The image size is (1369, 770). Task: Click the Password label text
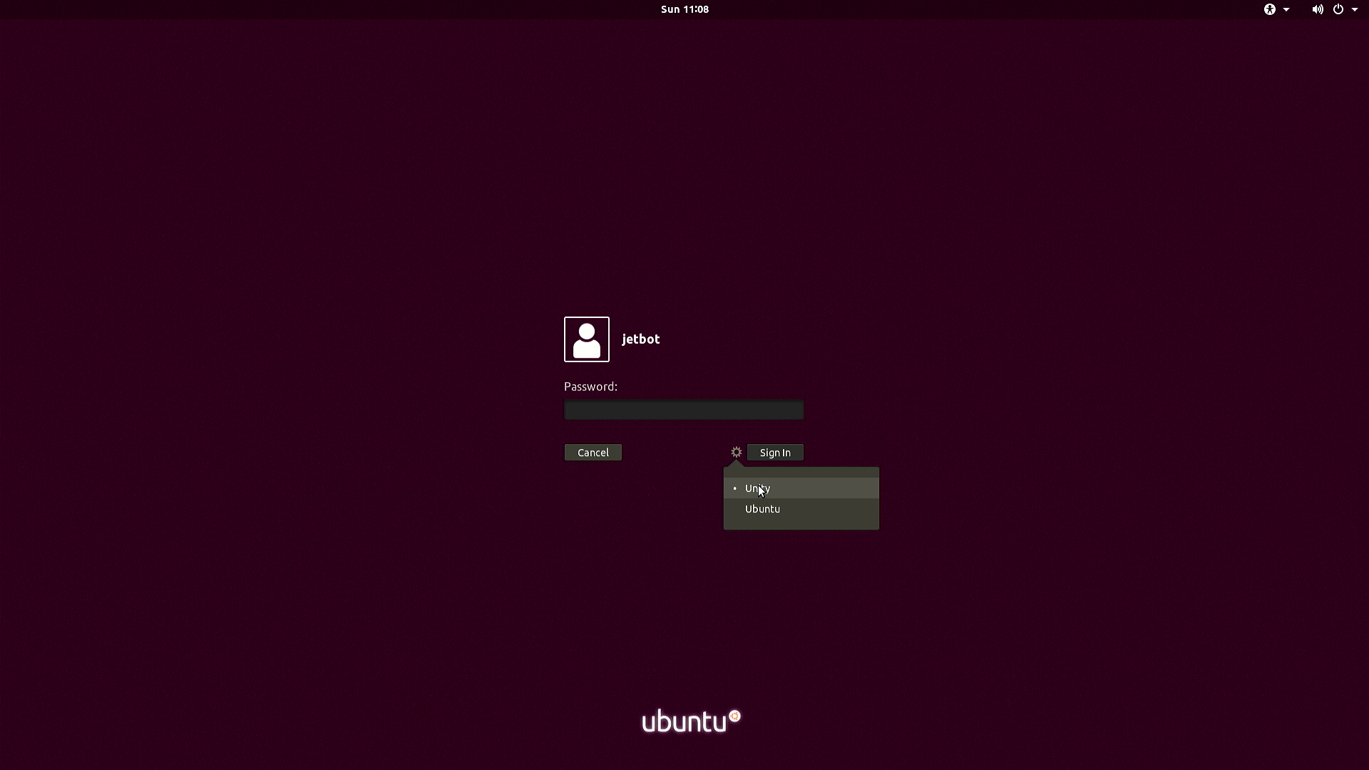590,386
